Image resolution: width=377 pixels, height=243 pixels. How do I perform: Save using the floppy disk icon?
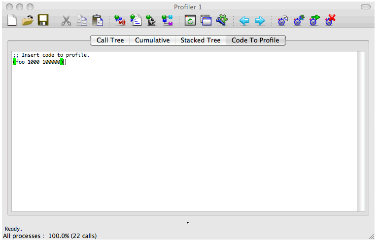click(x=43, y=20)
